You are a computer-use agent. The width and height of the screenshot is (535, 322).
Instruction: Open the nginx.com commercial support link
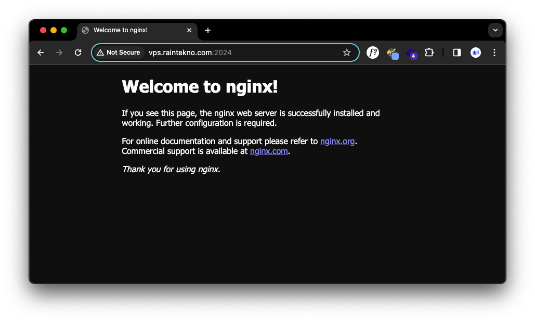[x=269, y=151]
